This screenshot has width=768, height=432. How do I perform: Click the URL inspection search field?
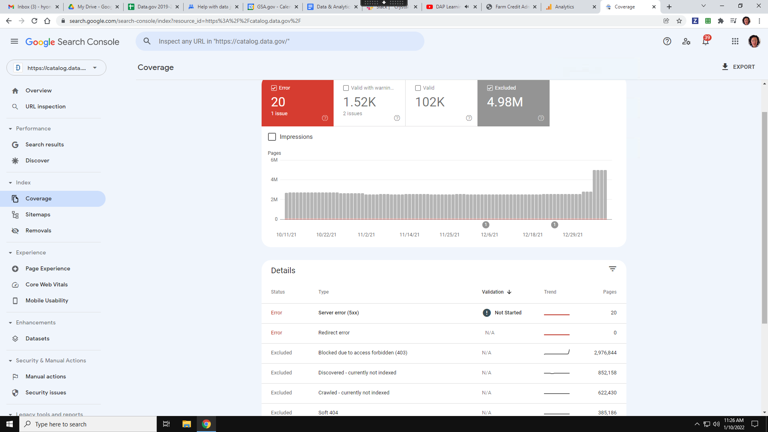280,41
